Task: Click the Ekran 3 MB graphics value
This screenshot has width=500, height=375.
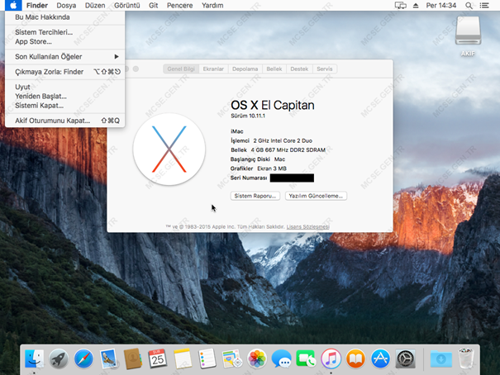Action: [272, 169]
